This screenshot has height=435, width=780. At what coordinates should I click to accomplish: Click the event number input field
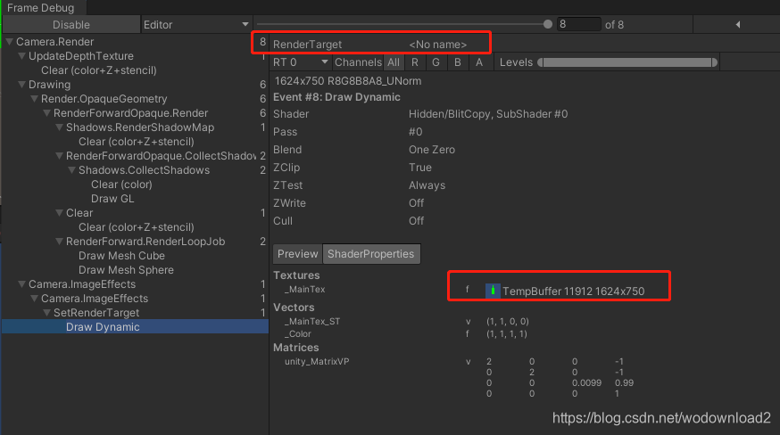point(578,24)
